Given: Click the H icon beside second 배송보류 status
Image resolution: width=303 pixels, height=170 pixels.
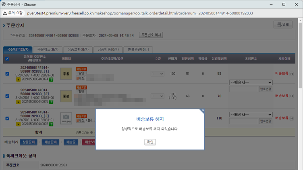Looking at the screenshot, I should point(291,96).
